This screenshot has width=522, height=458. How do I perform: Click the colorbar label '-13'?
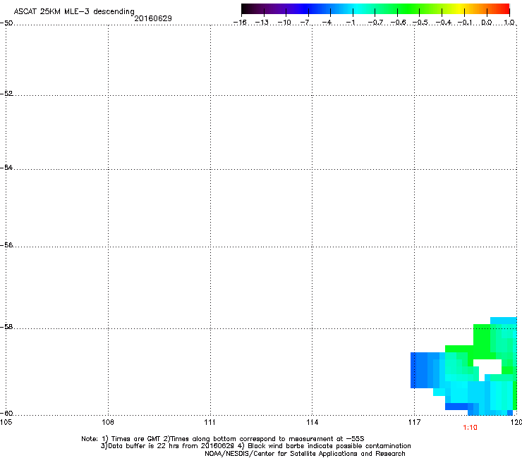point(262,23)
